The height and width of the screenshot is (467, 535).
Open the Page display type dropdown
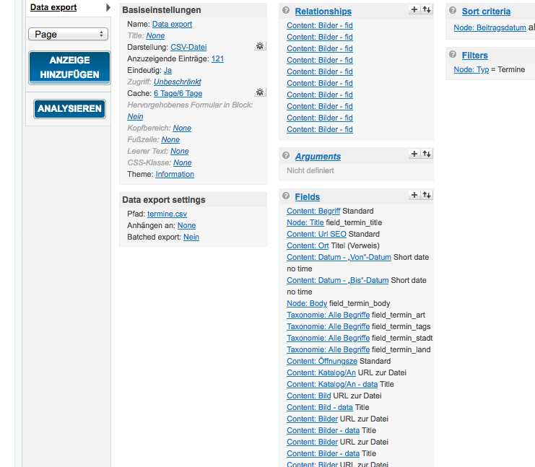pyautogui.click(x=68, y=34)
